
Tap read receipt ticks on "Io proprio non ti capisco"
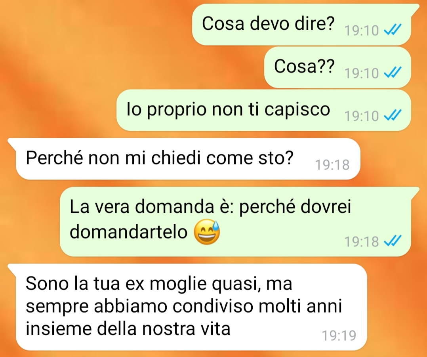(x=393, y=115)
